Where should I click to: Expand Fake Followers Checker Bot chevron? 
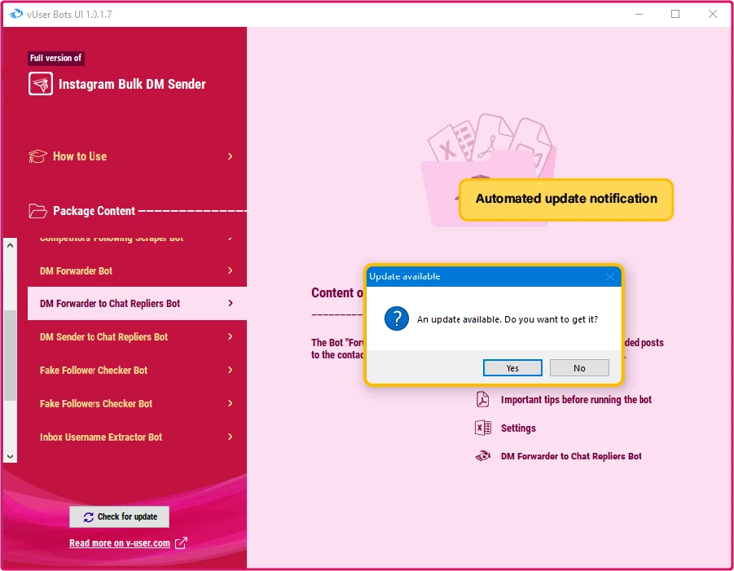click(230, 403)
